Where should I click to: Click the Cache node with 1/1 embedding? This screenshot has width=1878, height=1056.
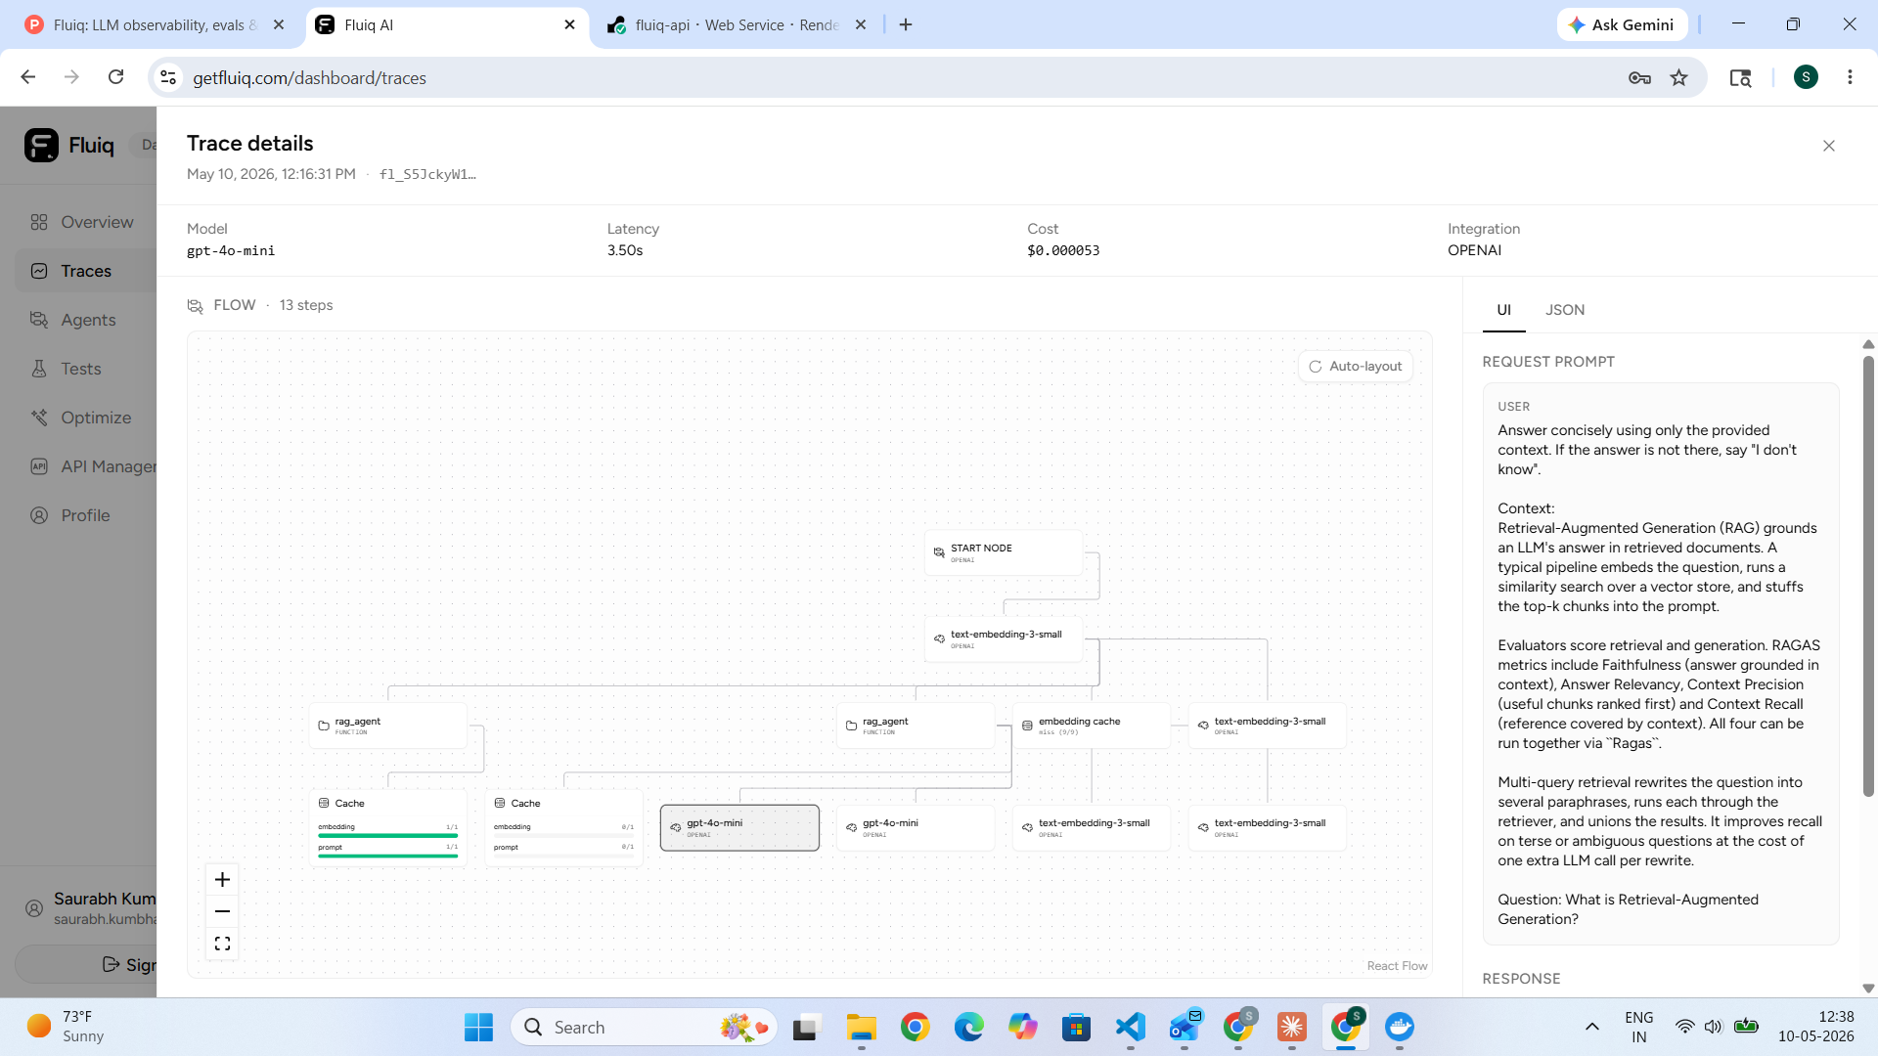388,827
